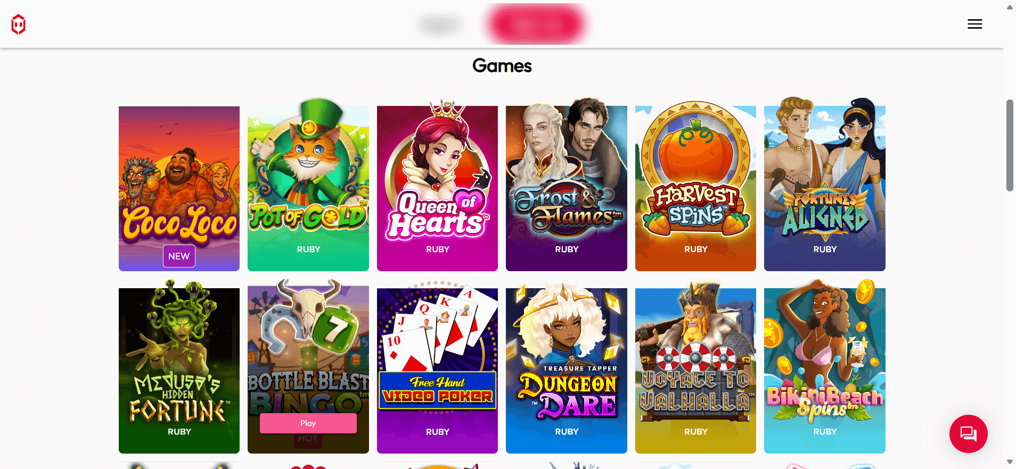Click the blurred red header button
The image size is (1016, 469).
pos(536,24)
